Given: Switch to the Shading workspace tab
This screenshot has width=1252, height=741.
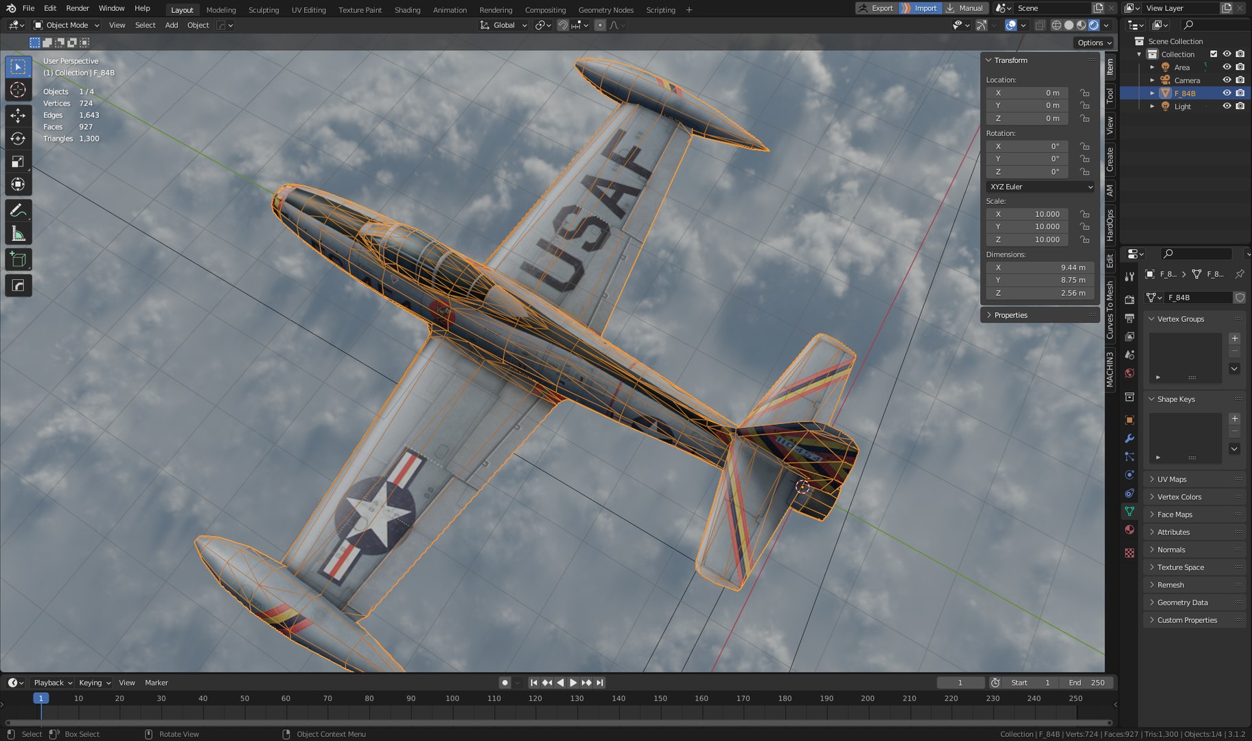Looking at the screenshot, I should coord(407,10).
